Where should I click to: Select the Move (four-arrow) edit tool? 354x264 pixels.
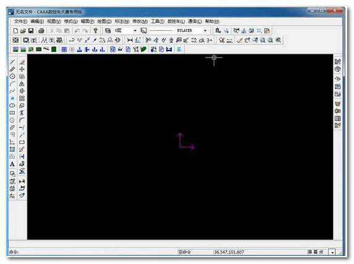22,69
